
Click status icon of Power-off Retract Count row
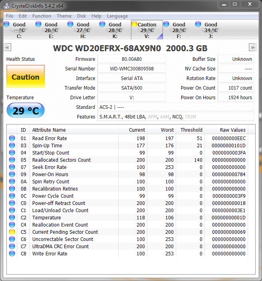pyautogui.click(x=12, y=203)
